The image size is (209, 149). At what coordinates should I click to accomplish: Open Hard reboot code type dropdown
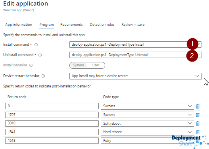[147, 132]
